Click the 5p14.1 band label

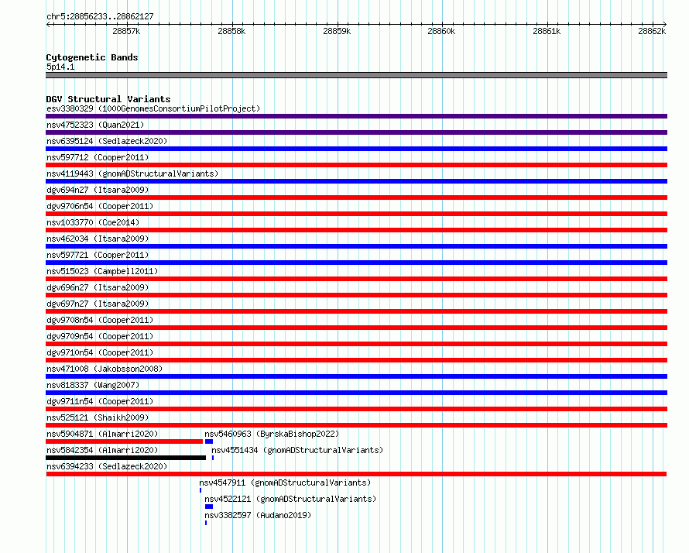click(60, 67)
